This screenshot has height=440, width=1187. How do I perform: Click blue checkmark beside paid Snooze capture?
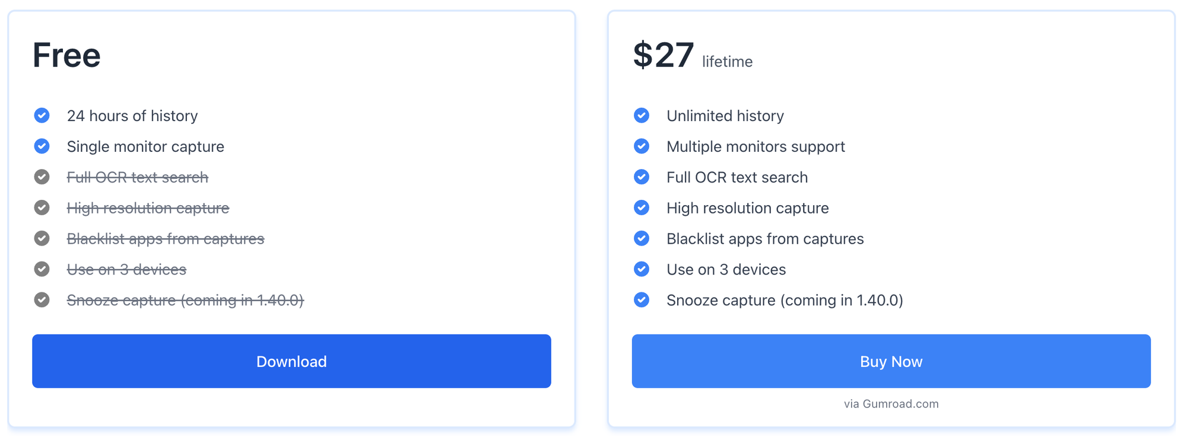642,300
